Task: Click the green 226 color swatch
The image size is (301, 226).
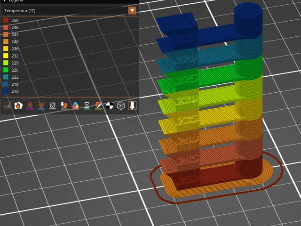Action: (x=6, y=70)
